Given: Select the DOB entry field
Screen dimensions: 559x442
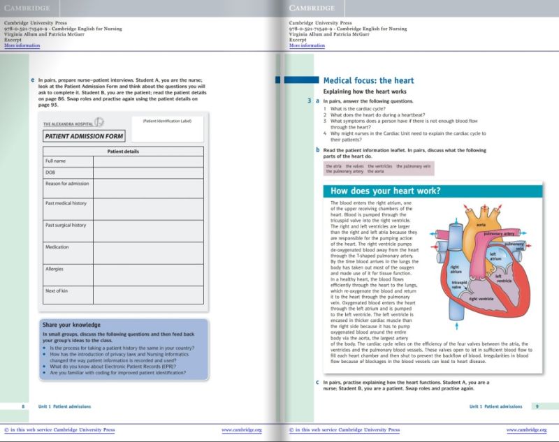Looking at the screenshot, I should (148, 173).
